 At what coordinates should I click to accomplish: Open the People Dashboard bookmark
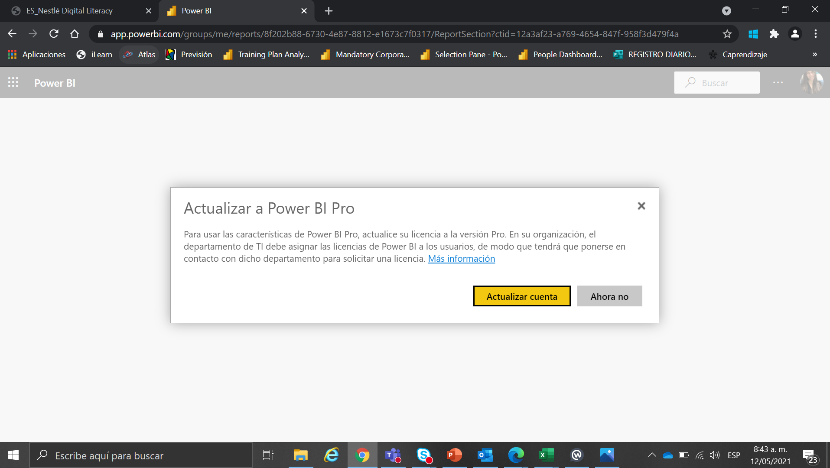click(560, 55)
